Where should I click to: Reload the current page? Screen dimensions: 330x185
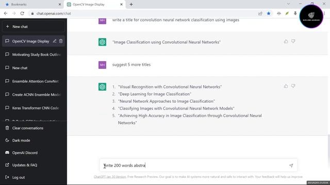pyautogui.click(x=22, y=13)
